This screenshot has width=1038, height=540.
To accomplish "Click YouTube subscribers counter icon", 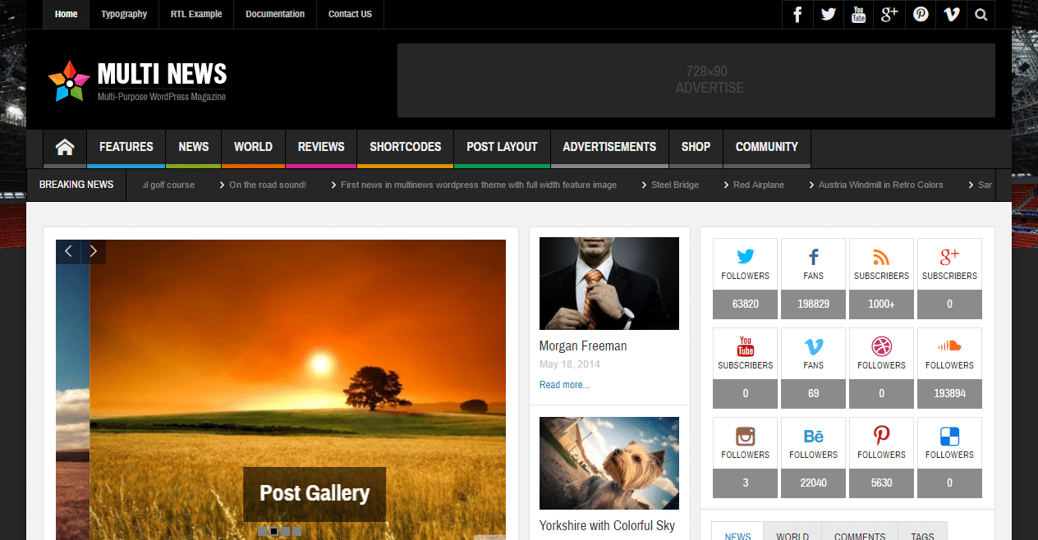I will [x=746, y=346].
